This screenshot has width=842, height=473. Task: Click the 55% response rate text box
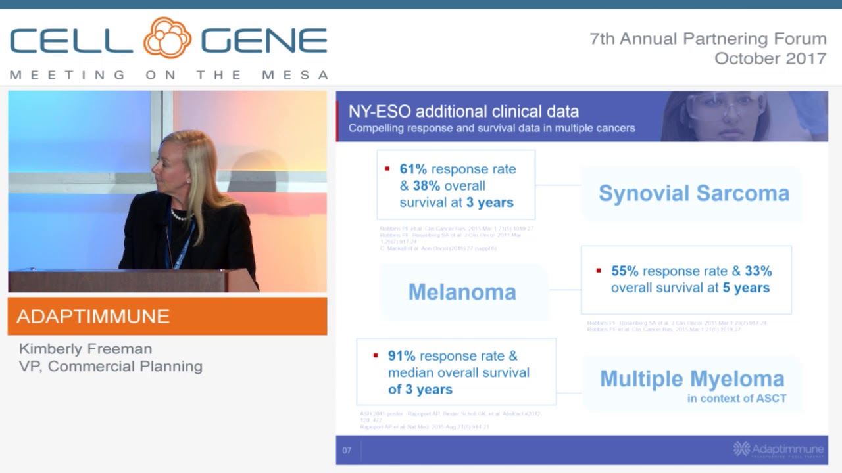tap(686, 280)
